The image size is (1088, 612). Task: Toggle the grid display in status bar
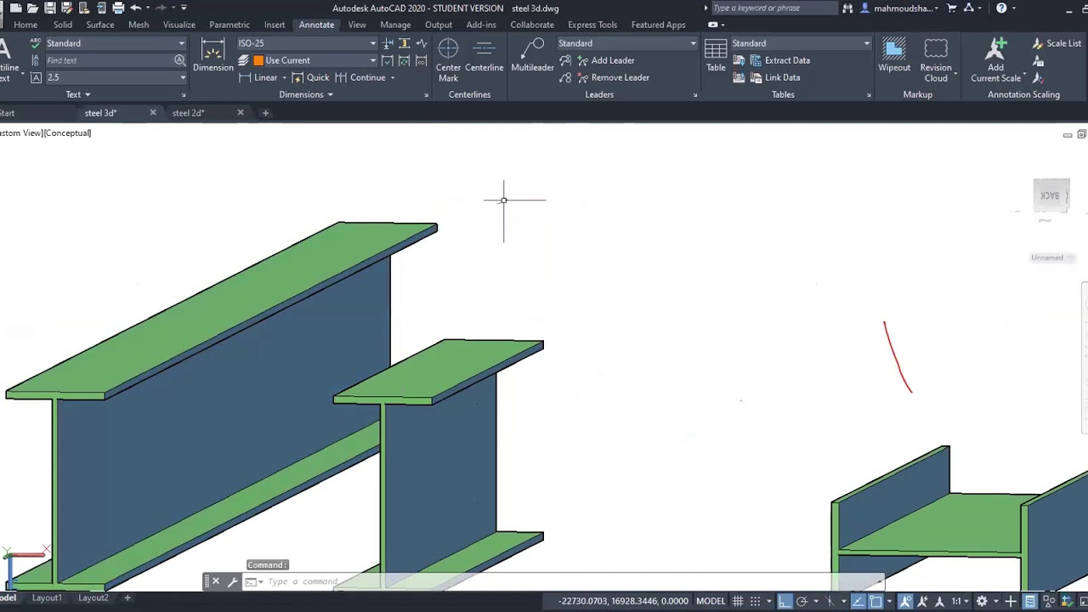tap(738, 601)
